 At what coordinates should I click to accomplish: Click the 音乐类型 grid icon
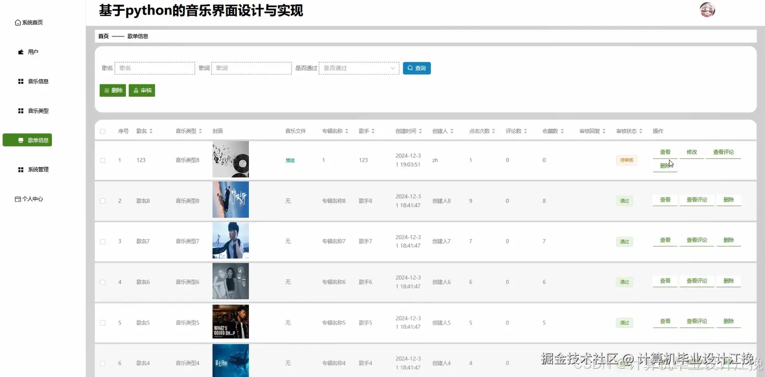(21, 111)
